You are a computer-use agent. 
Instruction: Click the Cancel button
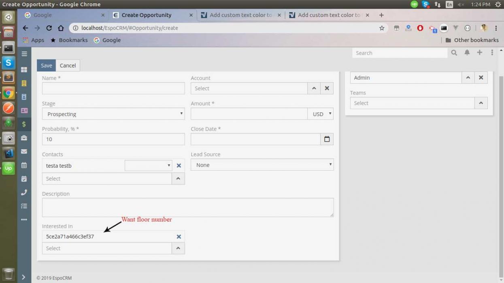(68, 65)
